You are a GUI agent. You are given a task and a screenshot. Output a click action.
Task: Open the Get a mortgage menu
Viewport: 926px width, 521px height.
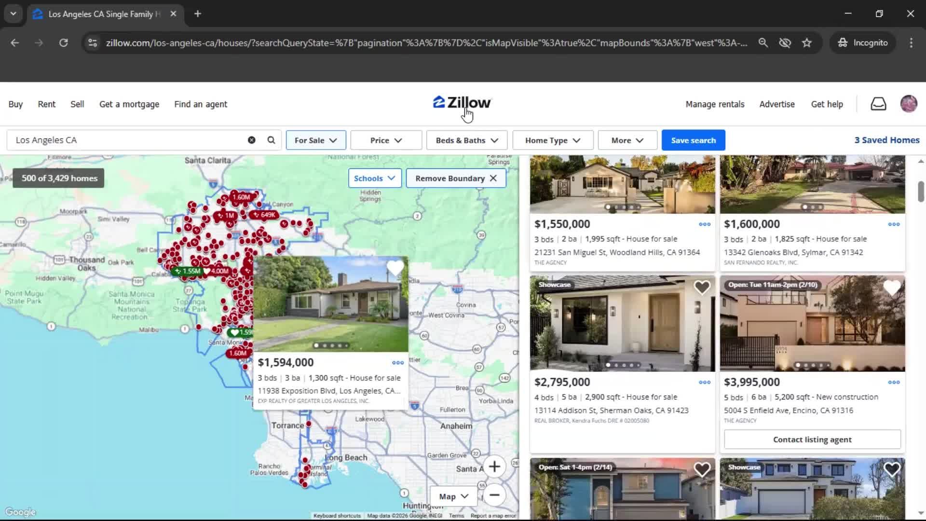129,104
